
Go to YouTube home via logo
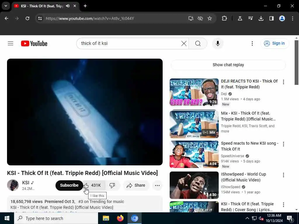point(34,43)
